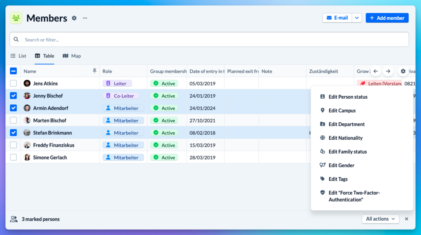Click entry date 08/02/2018
The width and height of the screenshot is (421, 235).
coord(202,133)
